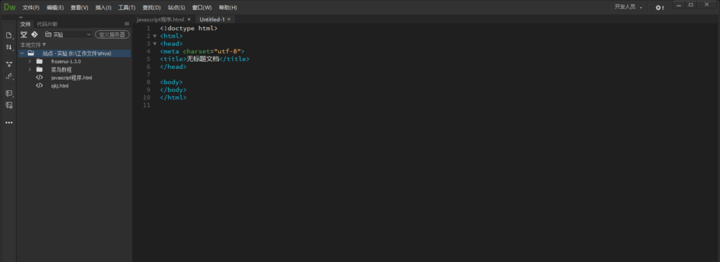720x262 pixels.
Task: Click the apply comment icon
Action: pos(9,93)
